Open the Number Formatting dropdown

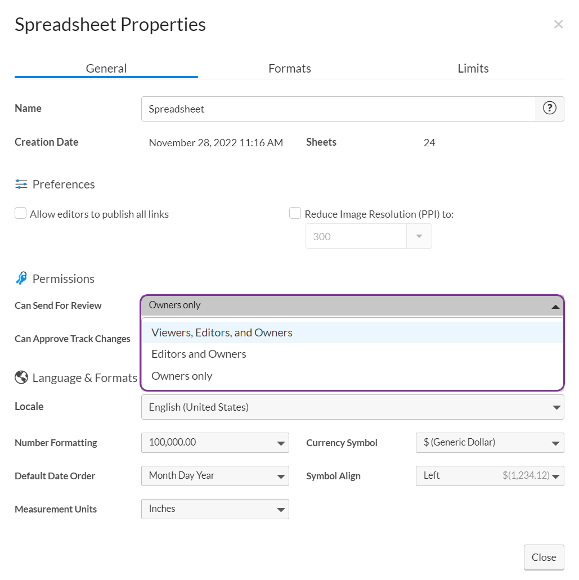[x=215, y=443]
